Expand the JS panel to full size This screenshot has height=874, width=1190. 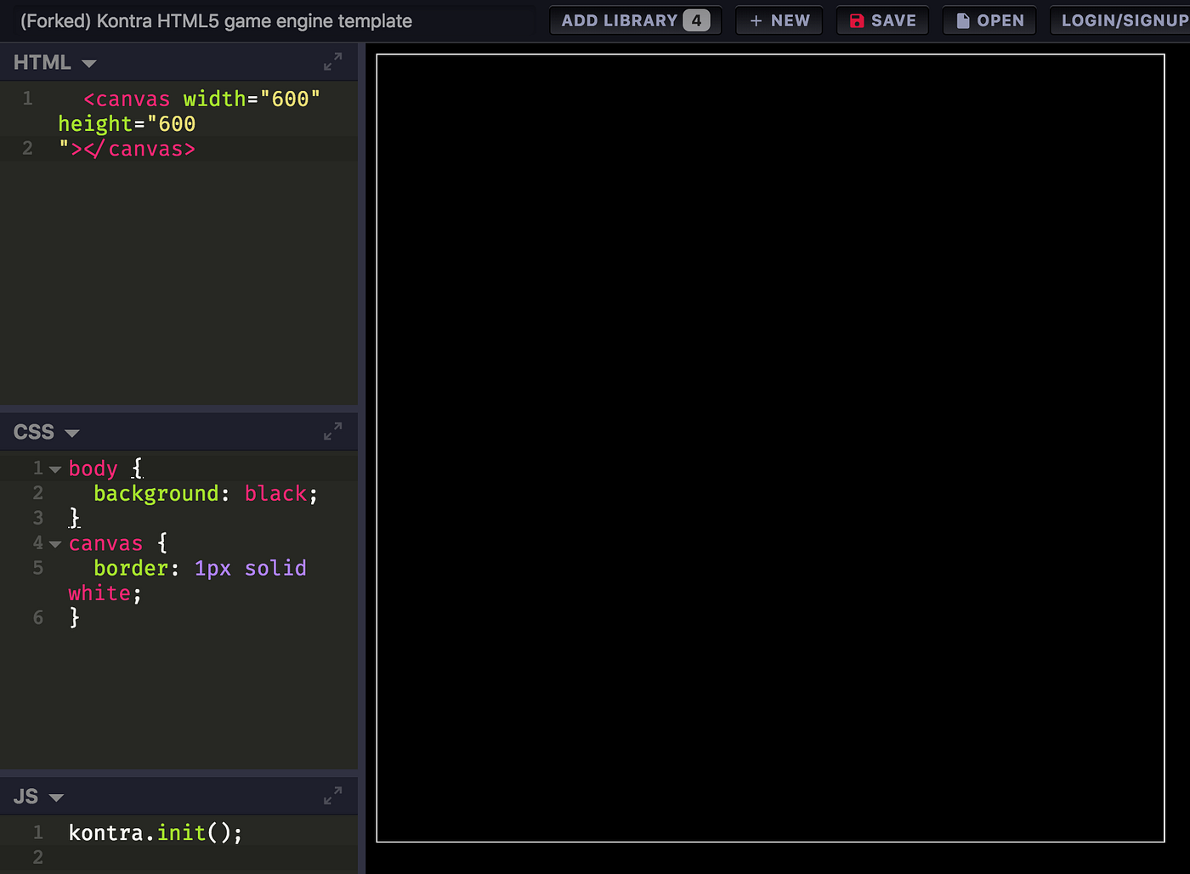(333, 797)
